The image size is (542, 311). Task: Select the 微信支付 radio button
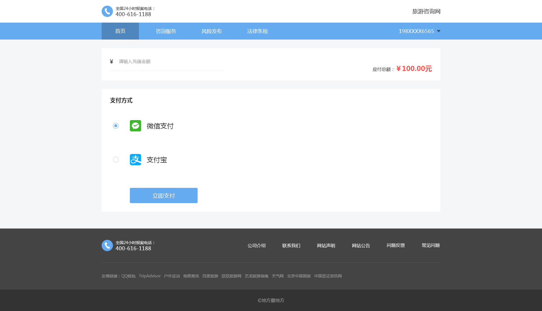click(x=116, y=126)
